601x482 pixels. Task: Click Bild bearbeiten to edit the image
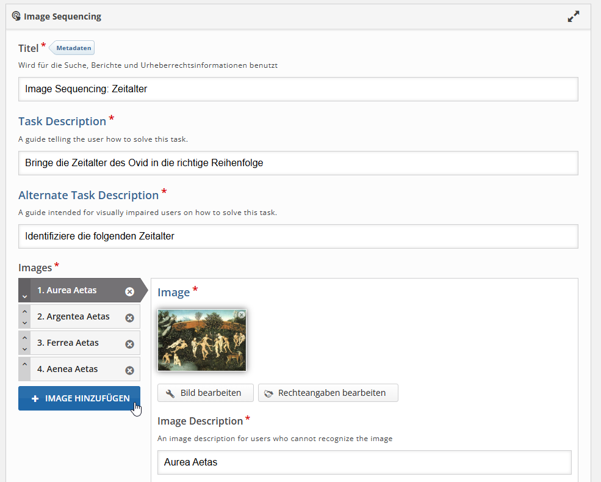pyautogui.click(x=205, y=393)
